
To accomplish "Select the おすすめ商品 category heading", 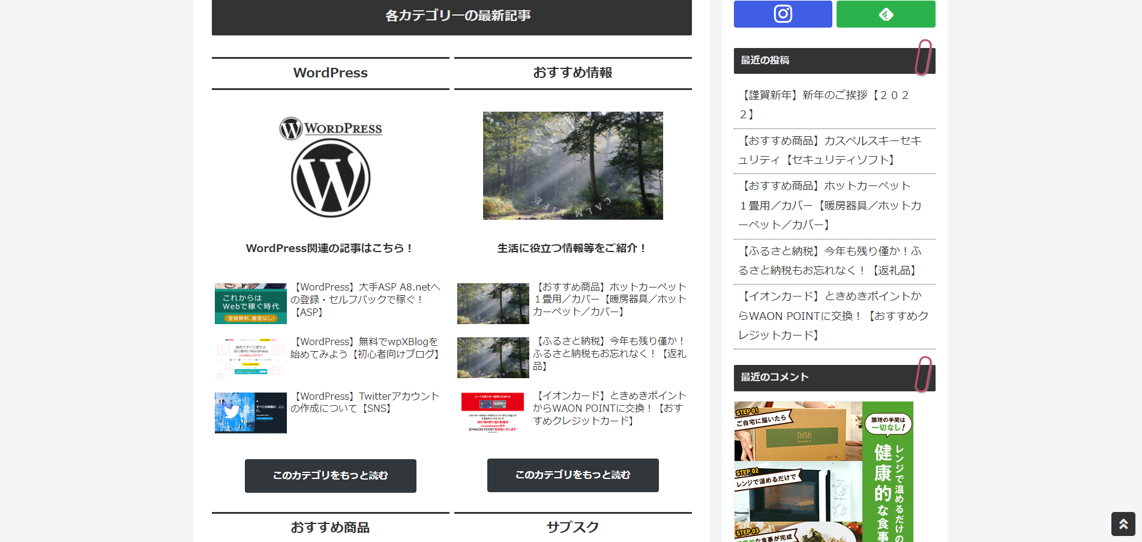I will (x=331, y=528).
